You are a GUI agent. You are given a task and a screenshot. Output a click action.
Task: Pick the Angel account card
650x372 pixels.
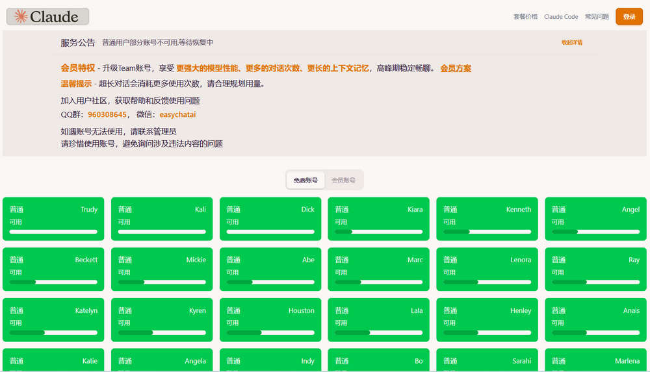595,219
